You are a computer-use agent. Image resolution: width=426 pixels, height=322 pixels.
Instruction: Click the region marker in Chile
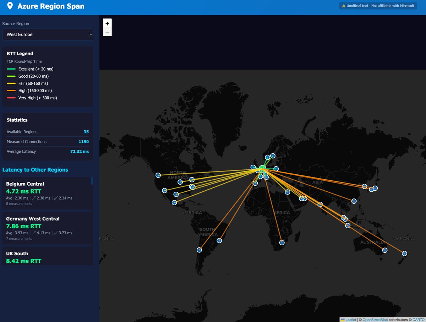(199, 250)
